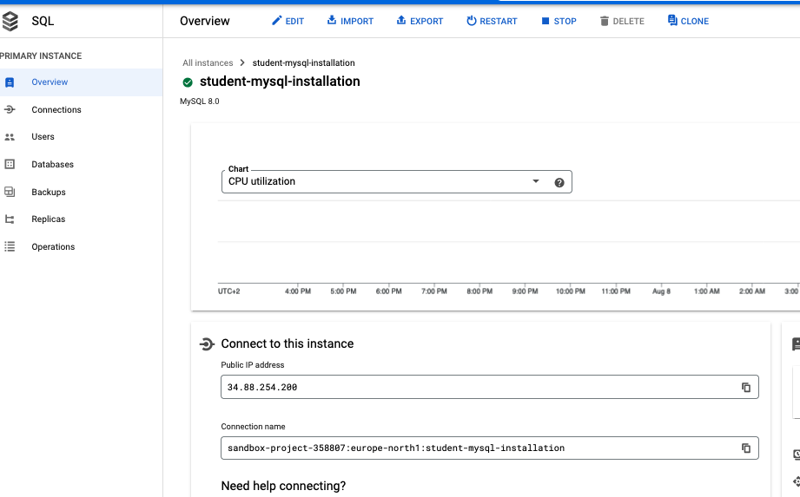Screen dimensions: 800x497
Task: Click the Replicas icon in the sidebar
Action: [x=10, y=219]
